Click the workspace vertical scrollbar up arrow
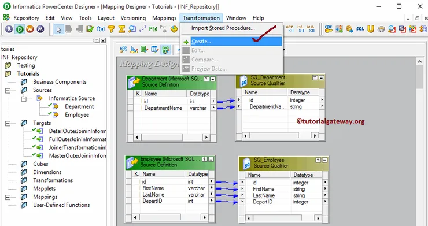 coord(420,62)
